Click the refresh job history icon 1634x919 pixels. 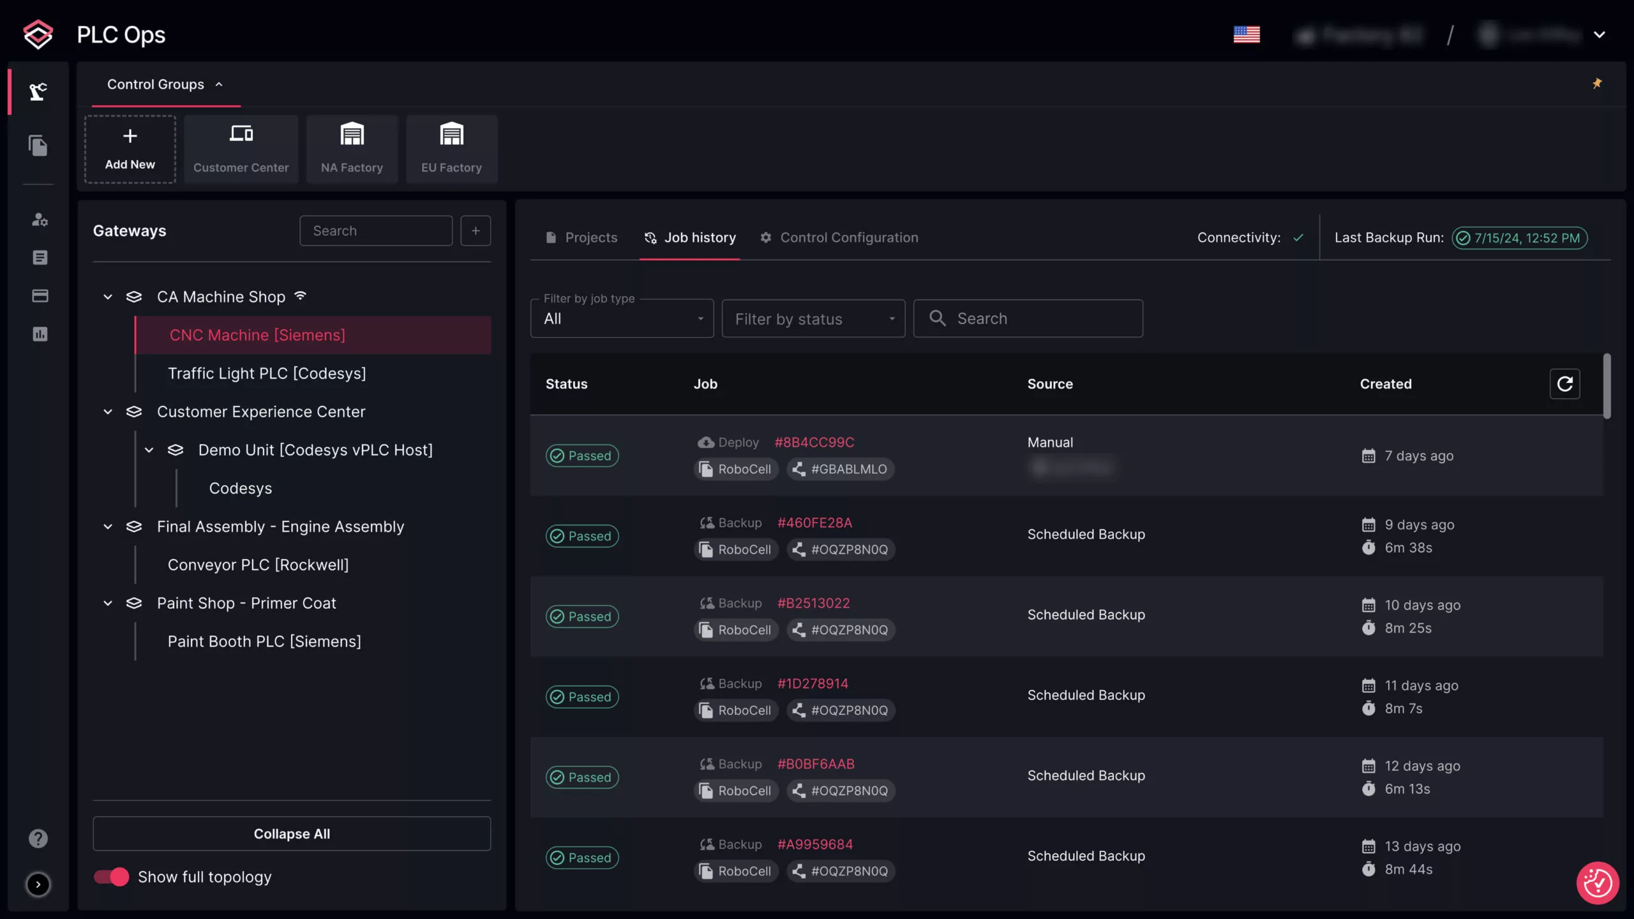(x=1564, y=384)
